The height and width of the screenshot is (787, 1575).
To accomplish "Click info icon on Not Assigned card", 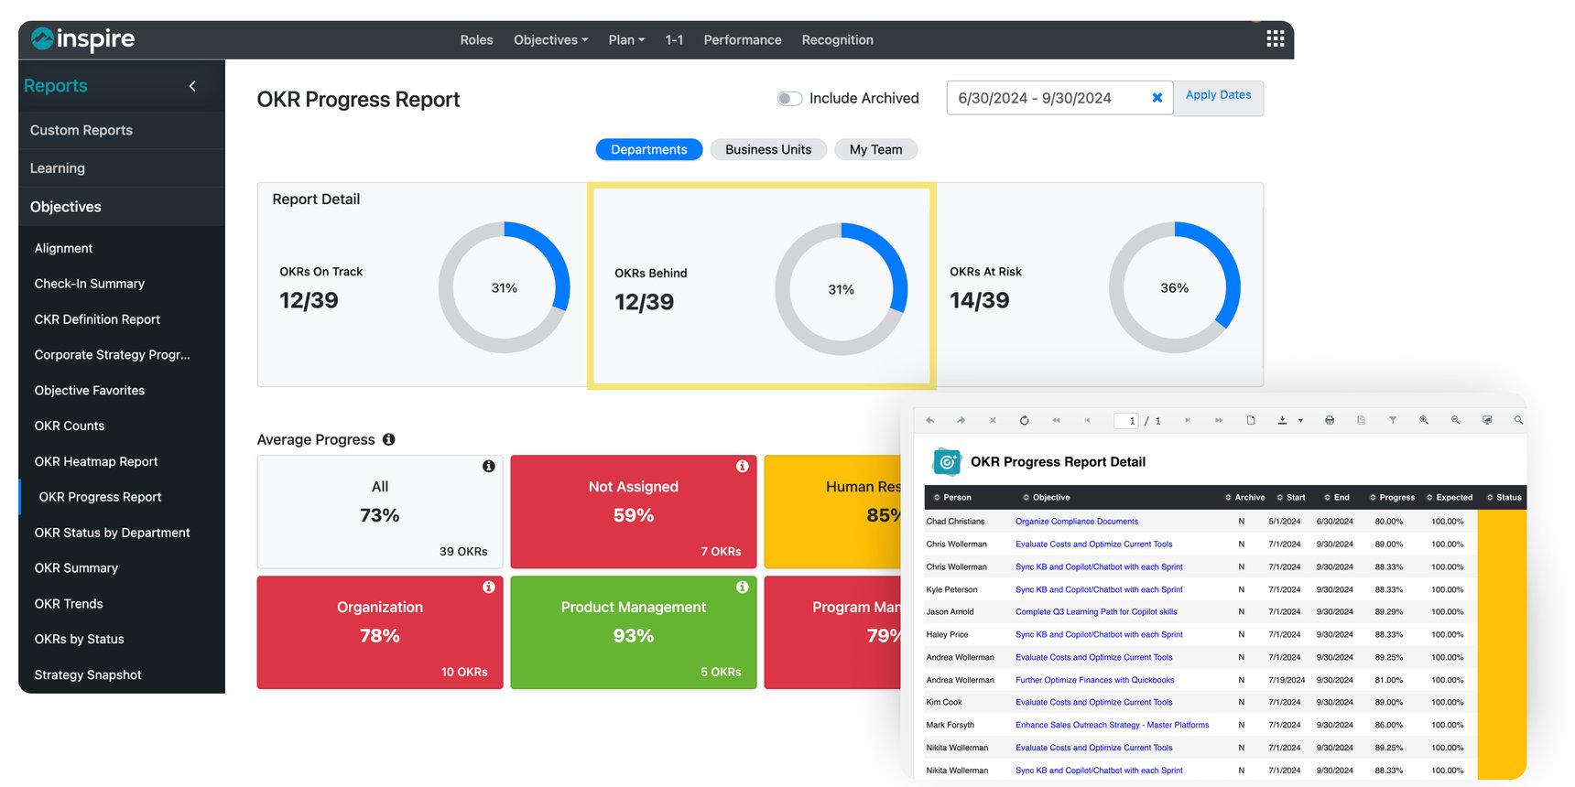I will pyautogui.click(x=742, y=467).
